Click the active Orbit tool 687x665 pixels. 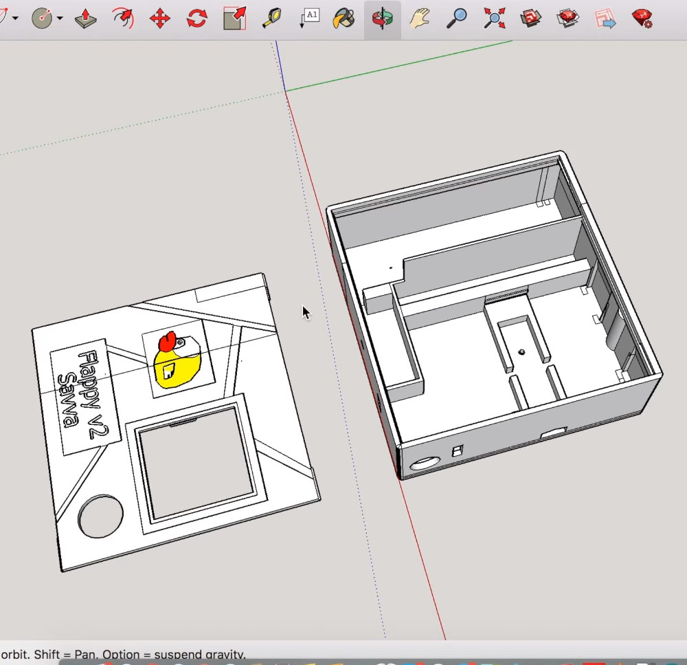click(382, 19)
